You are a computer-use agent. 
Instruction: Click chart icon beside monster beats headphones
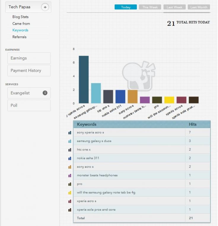pos(70,176)
